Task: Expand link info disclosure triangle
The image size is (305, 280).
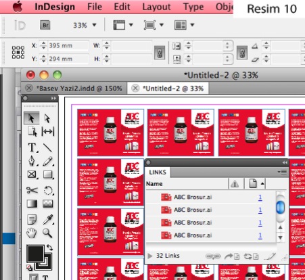Action: pyautogui.click(x=149, y=256)
